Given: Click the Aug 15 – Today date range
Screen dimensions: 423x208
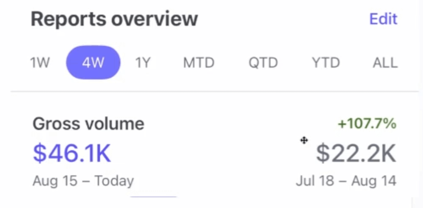Looking at the screenshot, I should tap(83, 181).
